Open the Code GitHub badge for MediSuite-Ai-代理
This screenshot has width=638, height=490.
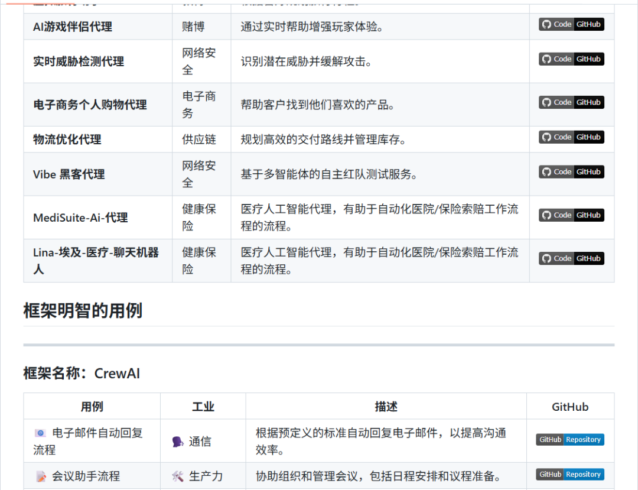point(571,215)
